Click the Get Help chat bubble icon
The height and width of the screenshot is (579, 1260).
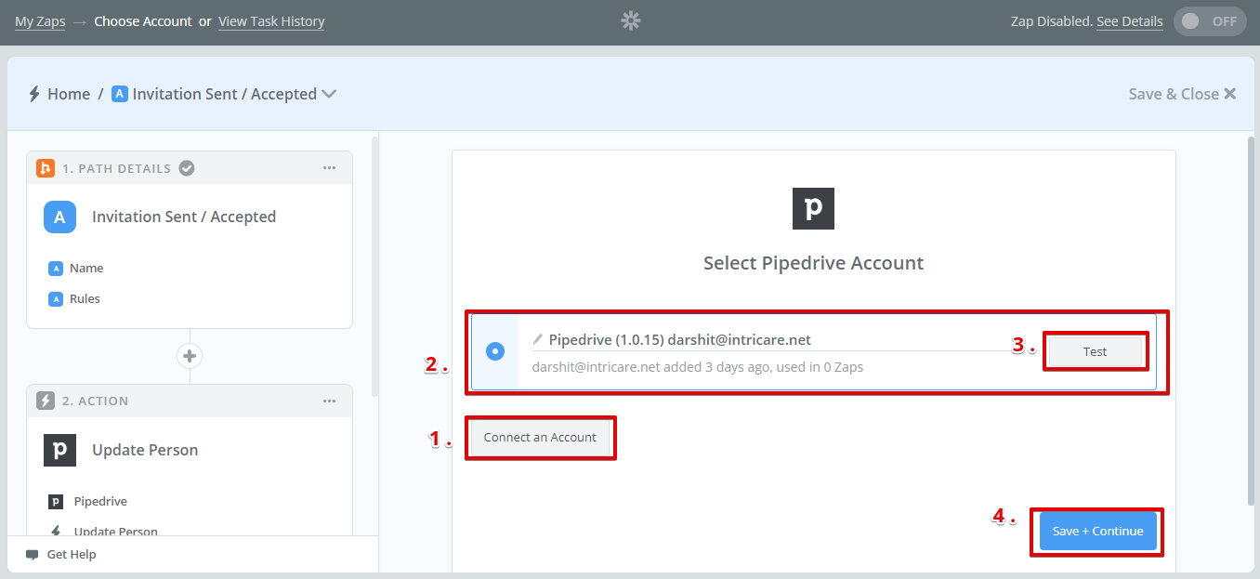[33, 555]
